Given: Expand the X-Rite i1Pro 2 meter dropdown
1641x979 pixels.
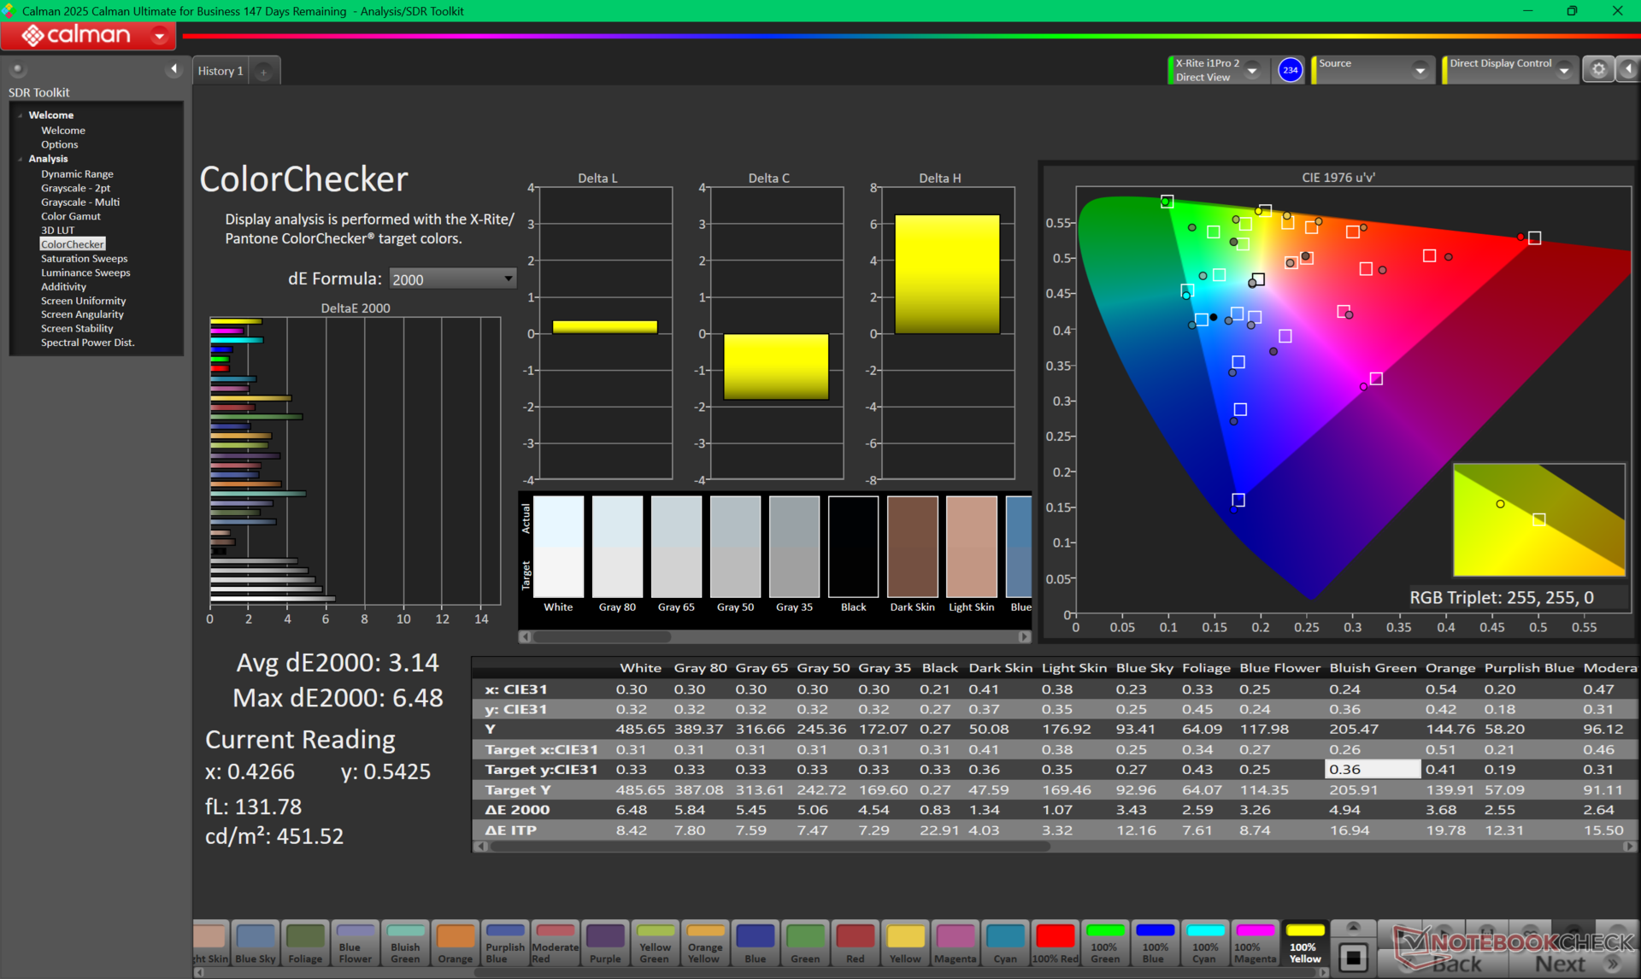Looking at the screenshot, I should click(x=1252, y=71).
